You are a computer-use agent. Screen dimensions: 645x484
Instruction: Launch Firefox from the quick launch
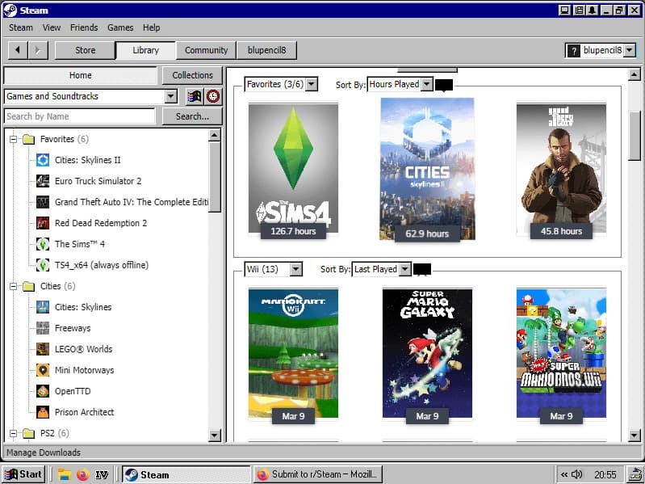click(x=82, y=474)
